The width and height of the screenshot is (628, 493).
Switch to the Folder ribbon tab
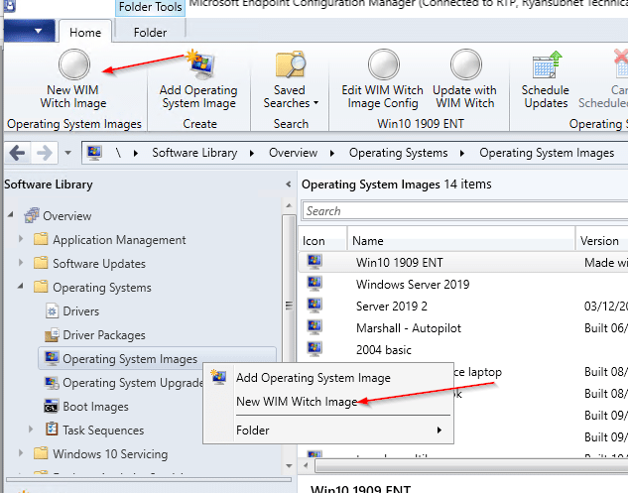[x=150, y=32]
